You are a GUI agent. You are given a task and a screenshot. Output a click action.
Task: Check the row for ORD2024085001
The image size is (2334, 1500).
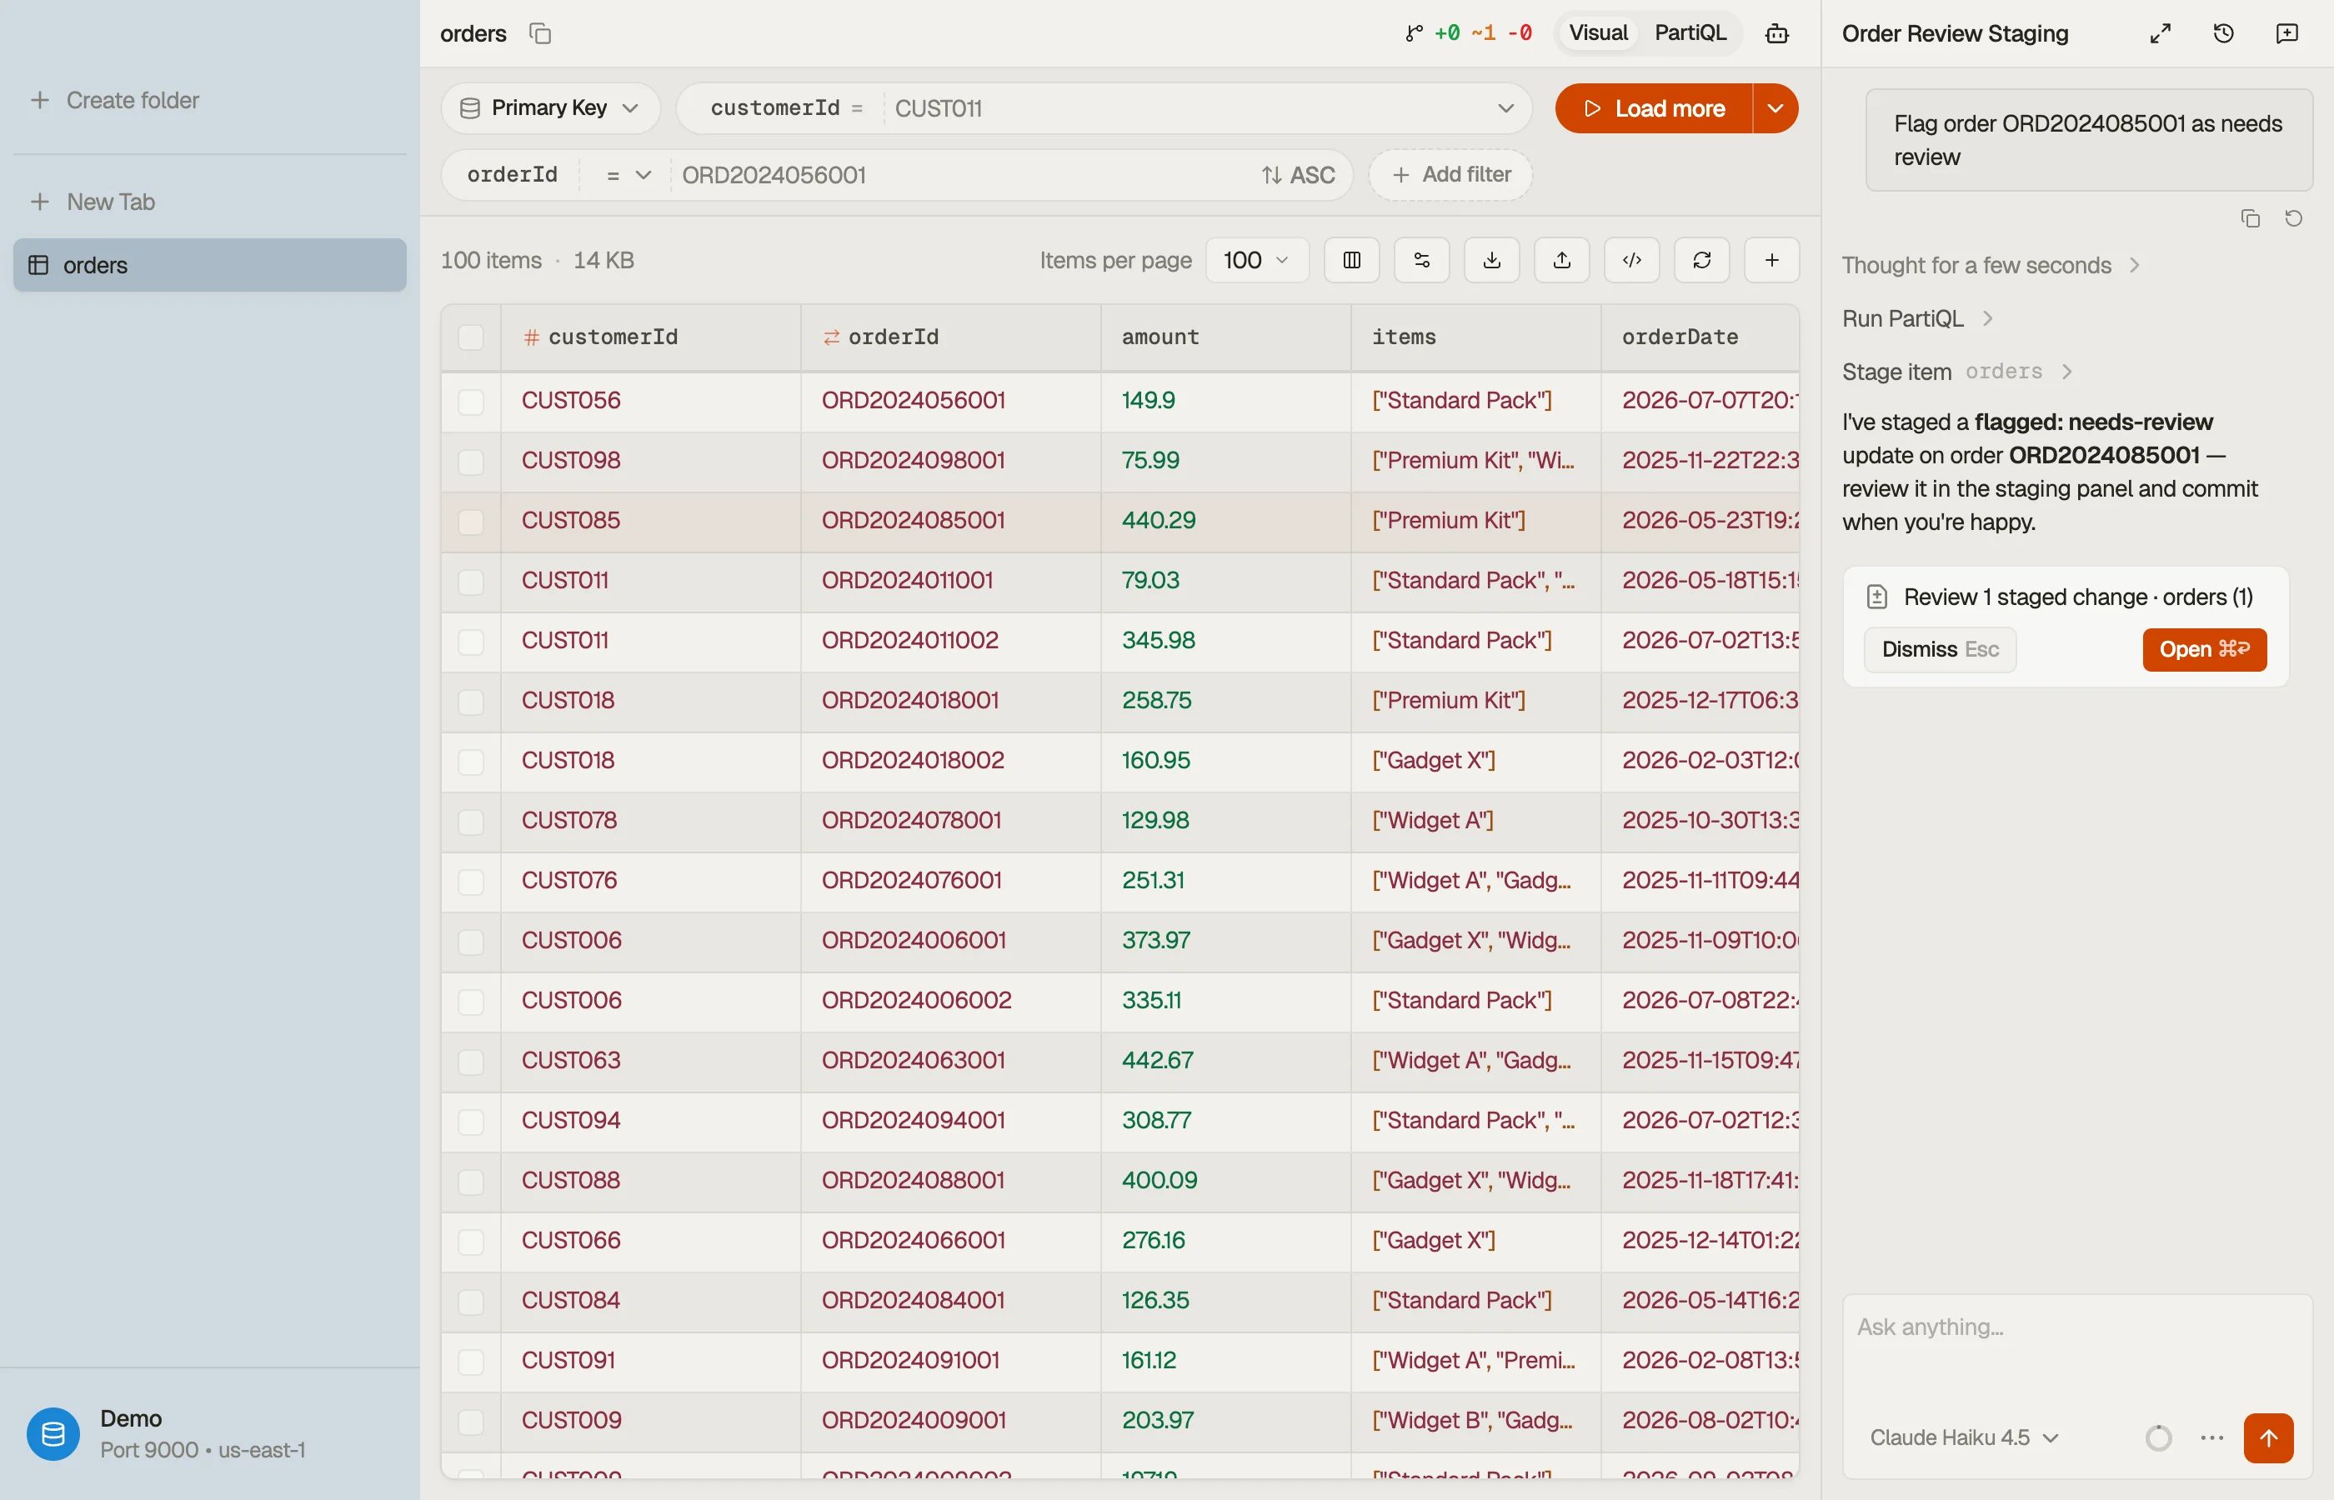470,521
